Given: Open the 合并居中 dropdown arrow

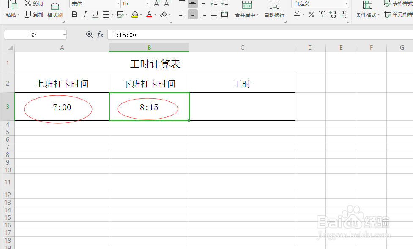Looking at the screenshot, I should 257,15.
